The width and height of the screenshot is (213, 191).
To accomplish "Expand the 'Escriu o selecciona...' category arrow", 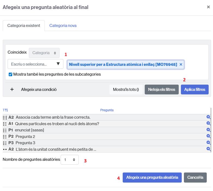I will pyautogui.click(x=58, y=64).
